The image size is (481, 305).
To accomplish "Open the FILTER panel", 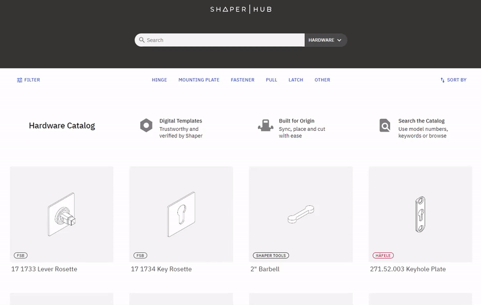I will (x=28, y=80).
